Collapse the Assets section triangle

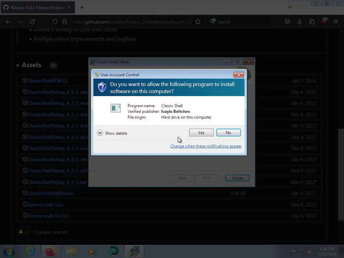coord(17,66)
